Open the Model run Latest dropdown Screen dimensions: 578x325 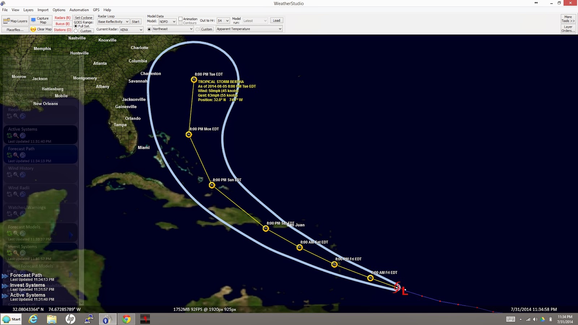click(x=255, y=21)
